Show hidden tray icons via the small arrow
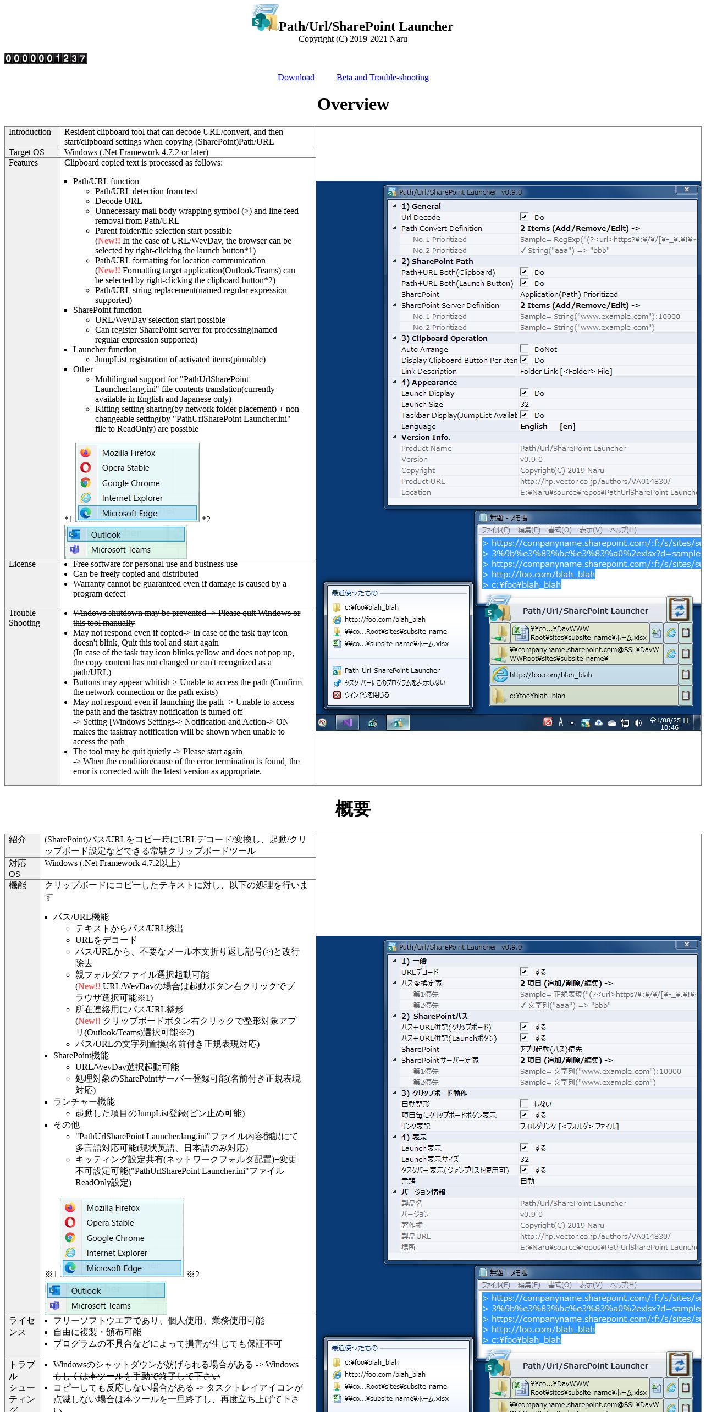 tap(572, 723)
